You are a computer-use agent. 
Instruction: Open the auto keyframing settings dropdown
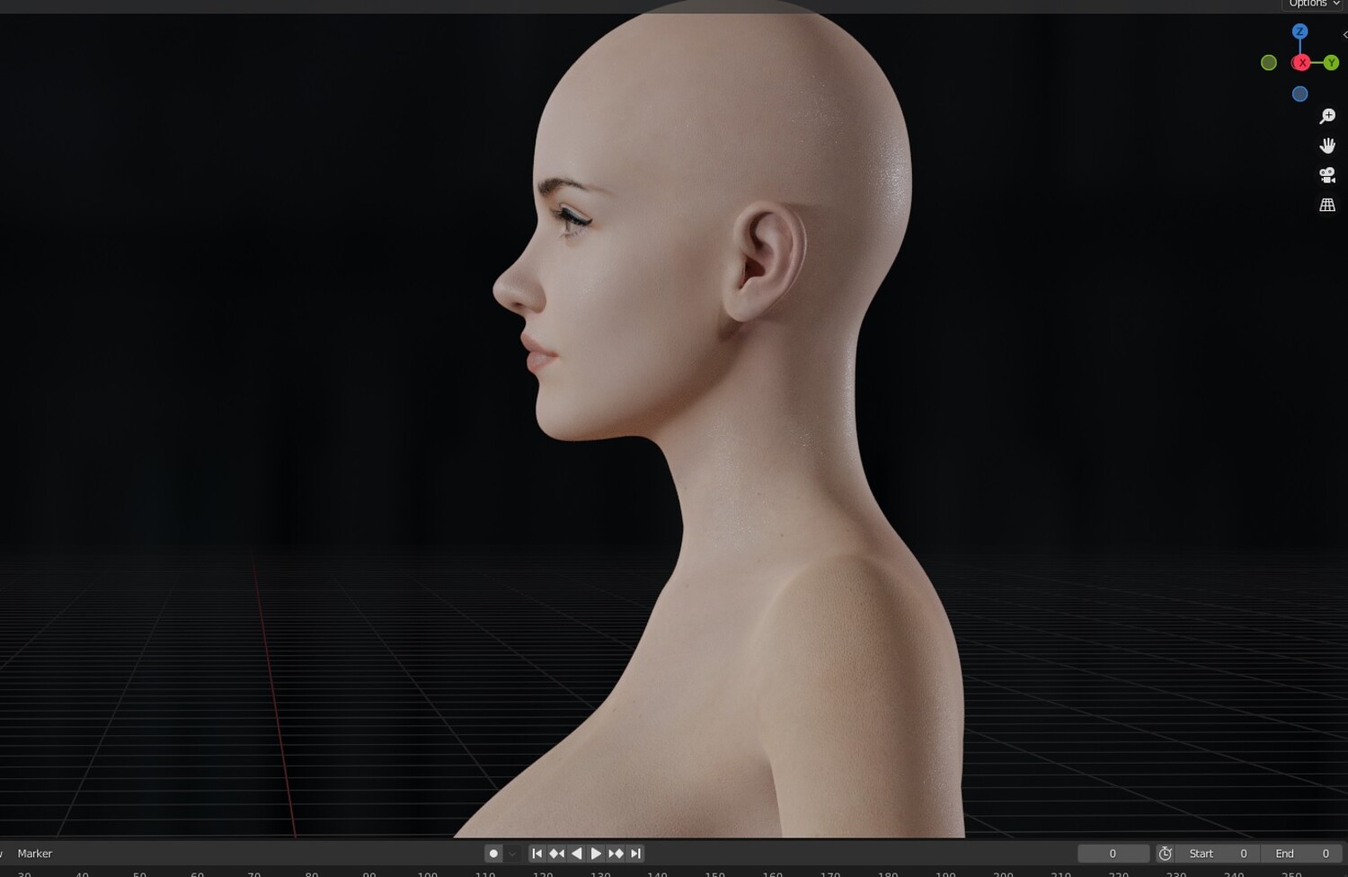[512, 854]
